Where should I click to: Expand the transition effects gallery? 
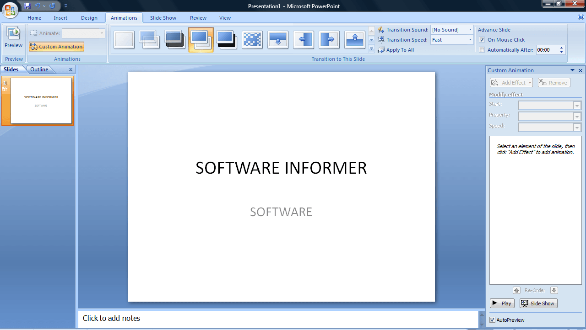point(371,49)
